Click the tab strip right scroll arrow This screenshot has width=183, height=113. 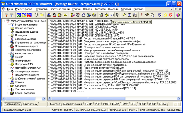click(x=179, y=104)
